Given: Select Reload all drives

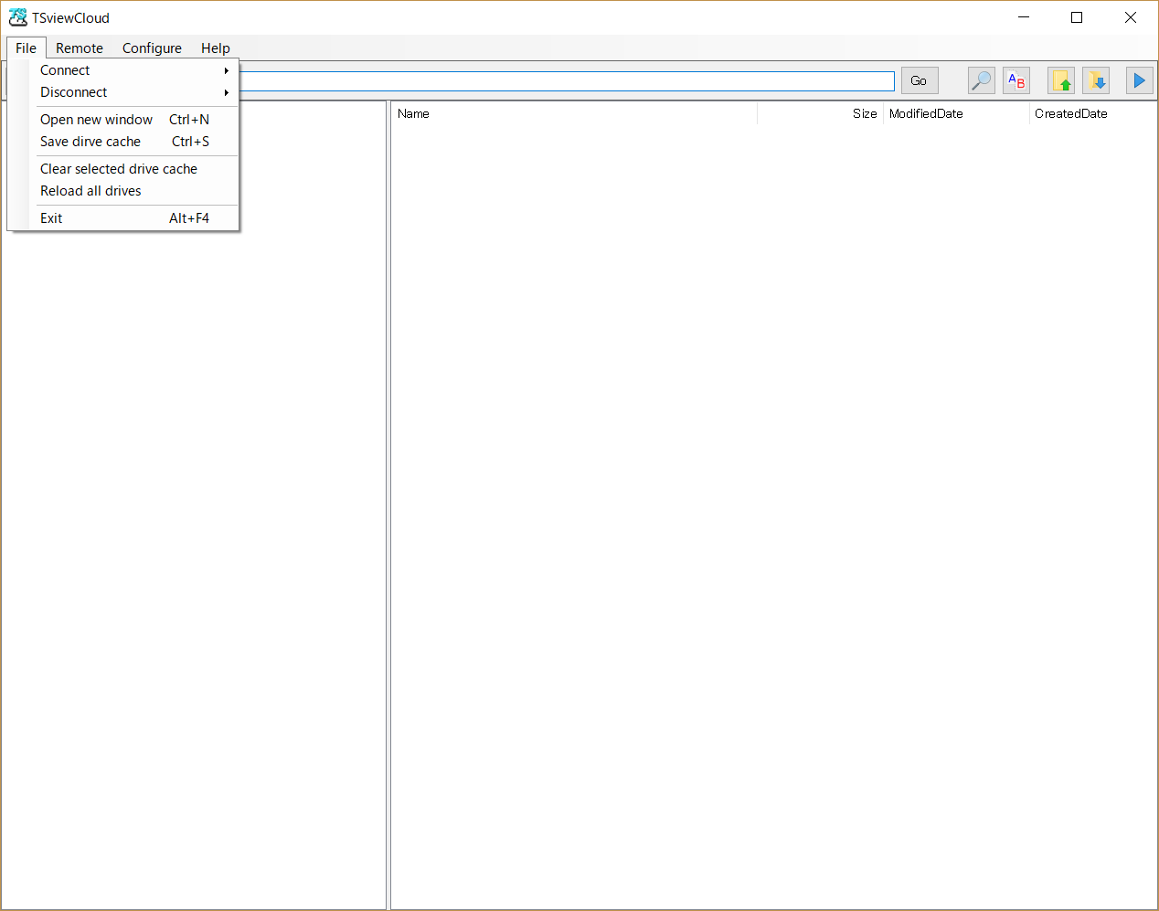Looking at the screenshot, I should pos(91,191).
